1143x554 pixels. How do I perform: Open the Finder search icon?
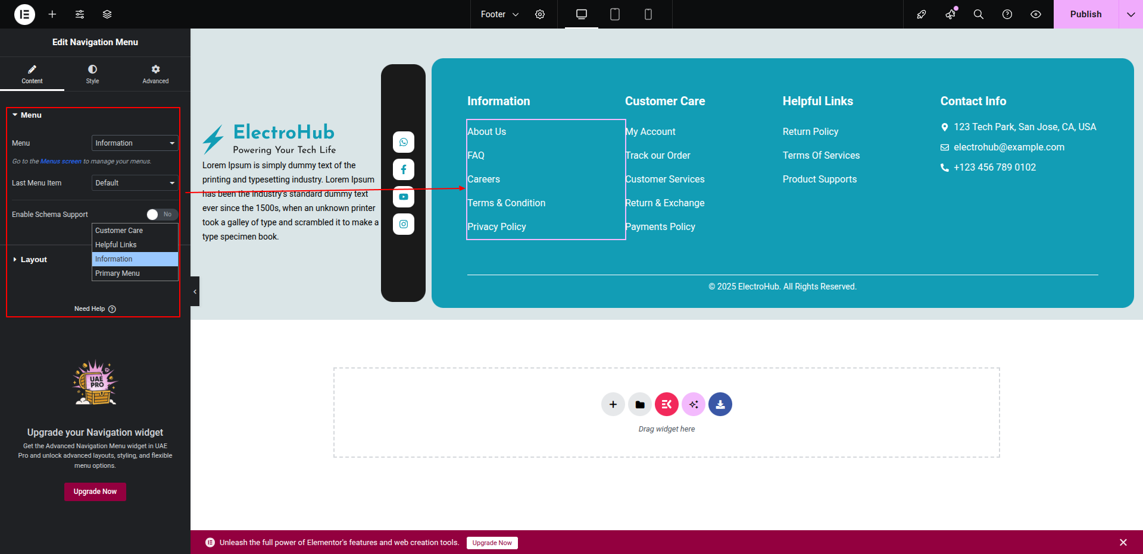(978, 14)
